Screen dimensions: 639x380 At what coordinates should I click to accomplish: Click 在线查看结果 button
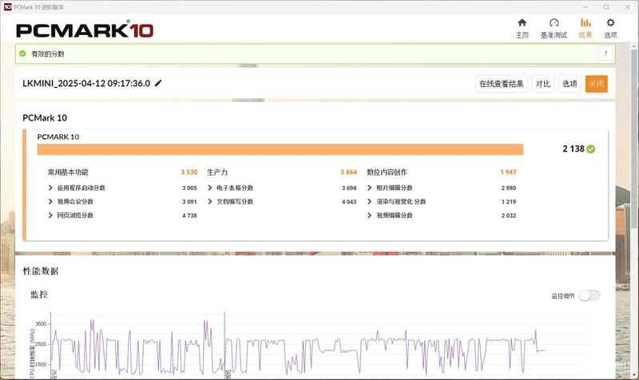tap(502, 84)
